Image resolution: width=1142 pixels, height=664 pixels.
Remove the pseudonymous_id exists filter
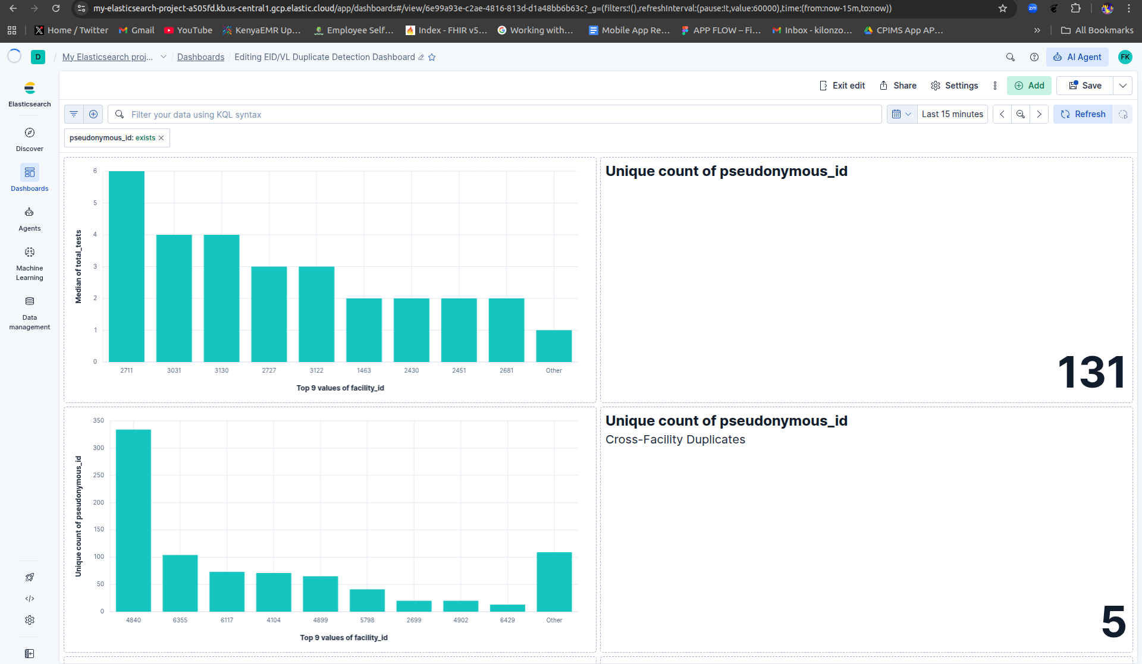161,138
